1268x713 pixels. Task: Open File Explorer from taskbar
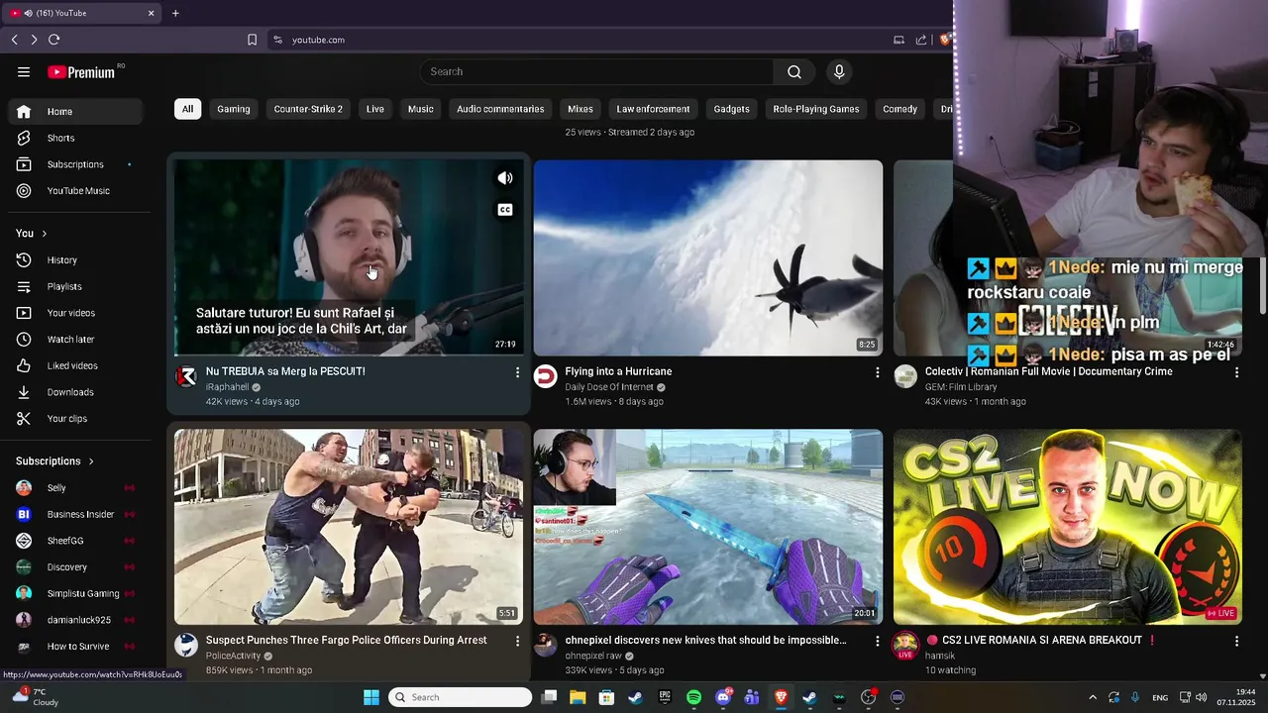click(x=578, y=697)
